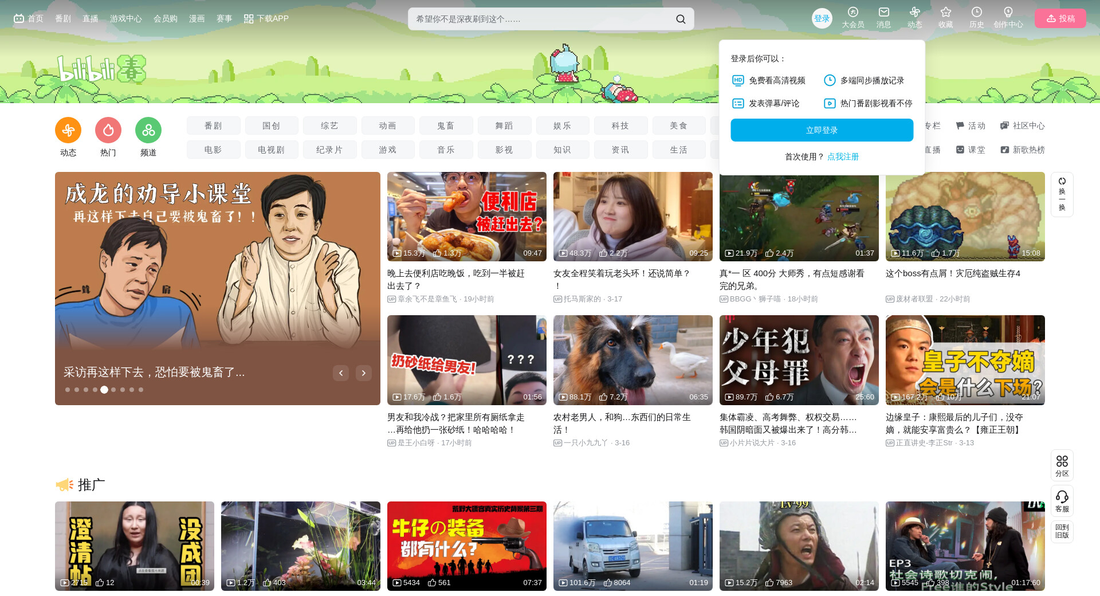Click the red 热门 flame icon

108,131
